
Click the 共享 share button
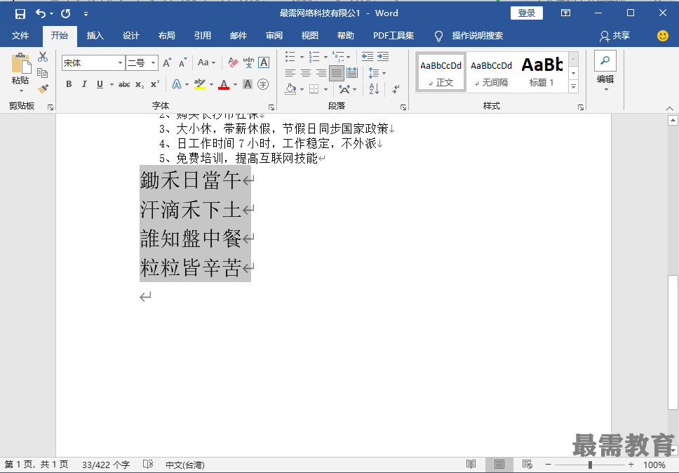615,36
